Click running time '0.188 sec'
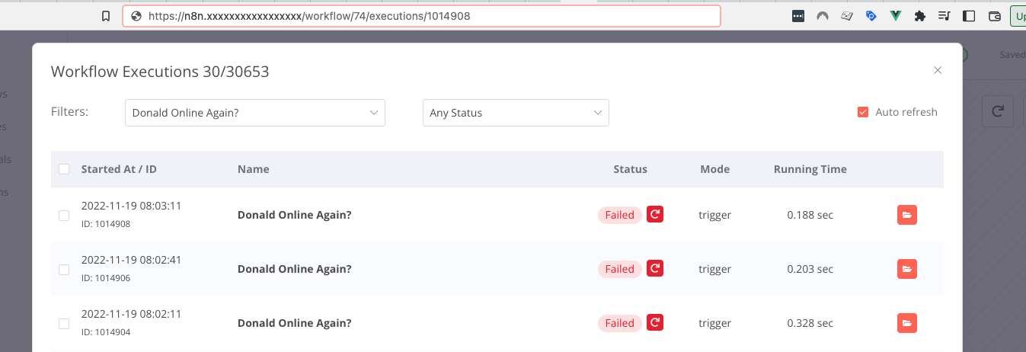This screenshot has height=352, width=1026. (x=810, y=215)
